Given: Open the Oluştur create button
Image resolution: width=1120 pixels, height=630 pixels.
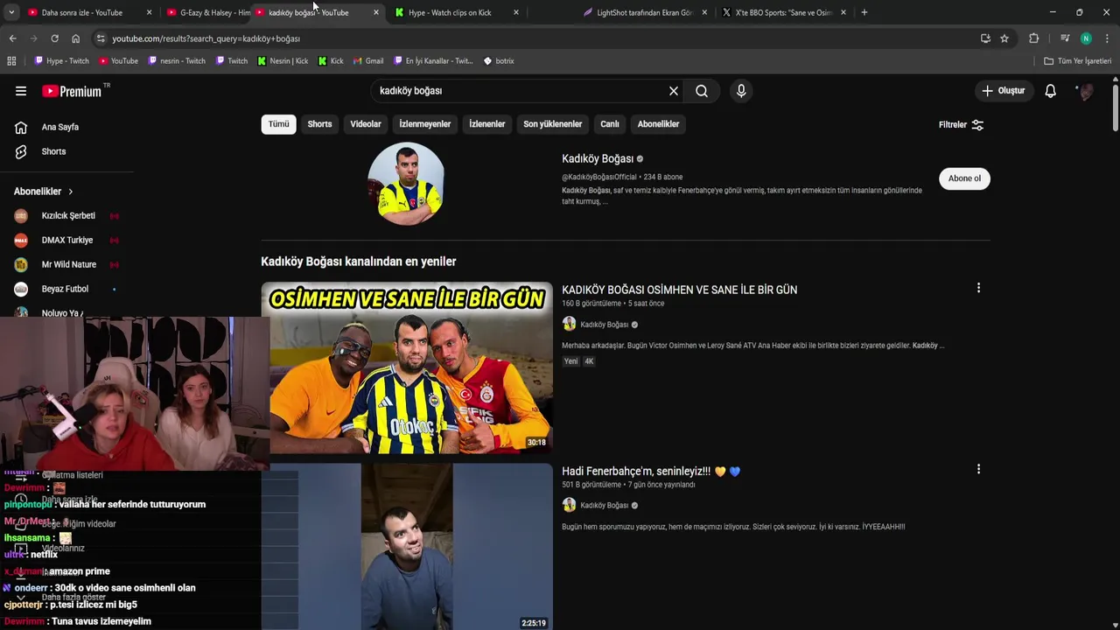Looking at the screenshot, I should click(1003, 91).
